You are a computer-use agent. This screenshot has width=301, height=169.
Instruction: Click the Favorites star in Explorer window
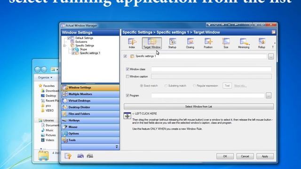(x=40, y=85)
